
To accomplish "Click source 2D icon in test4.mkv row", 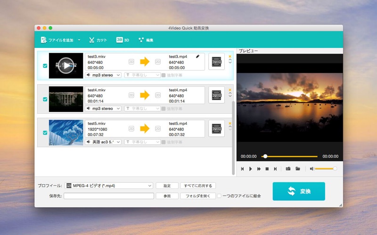I will [131, 95].
